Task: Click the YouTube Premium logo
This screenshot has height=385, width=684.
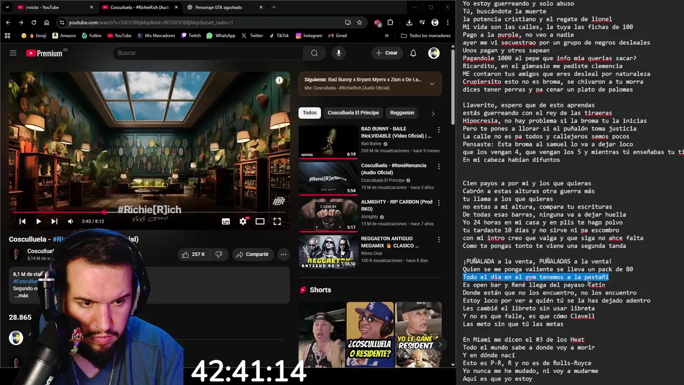Action: [x=44, y=53]
